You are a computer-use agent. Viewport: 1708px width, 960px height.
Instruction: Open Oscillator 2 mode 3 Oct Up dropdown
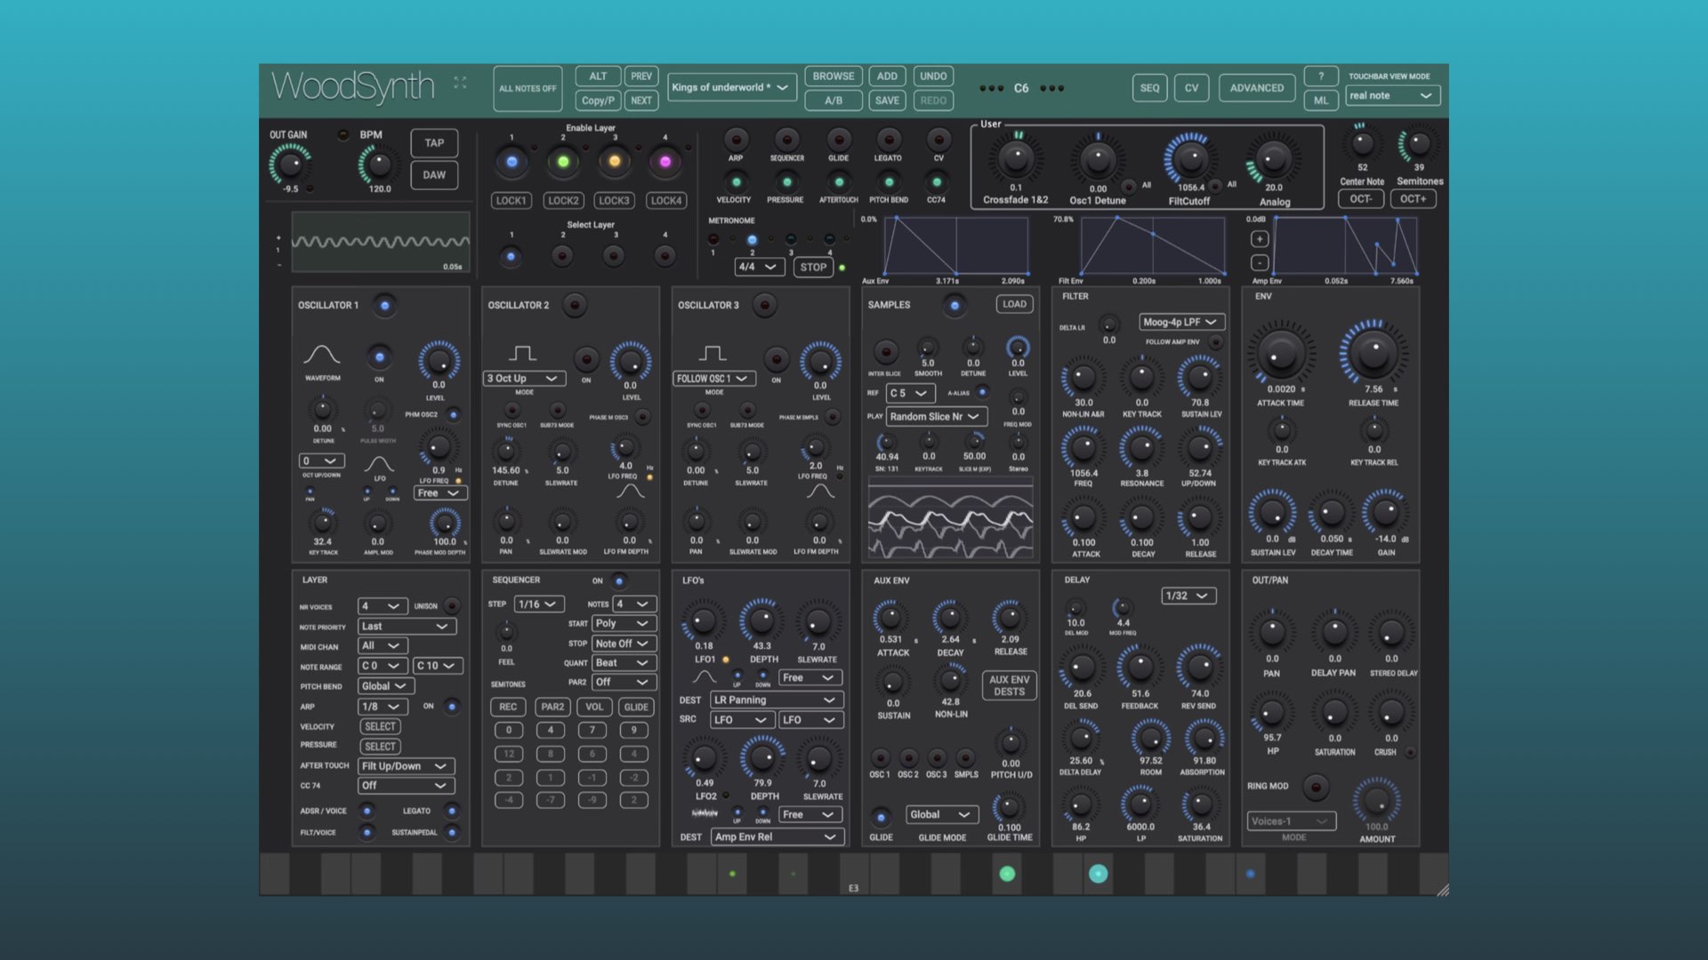(x=525, y=379)
